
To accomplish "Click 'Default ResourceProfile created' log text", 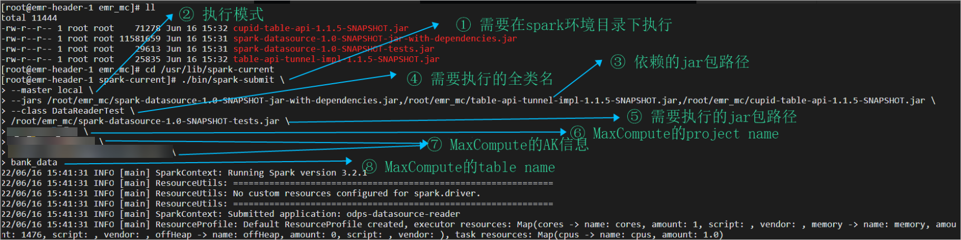I will click(x=323, y=224).
